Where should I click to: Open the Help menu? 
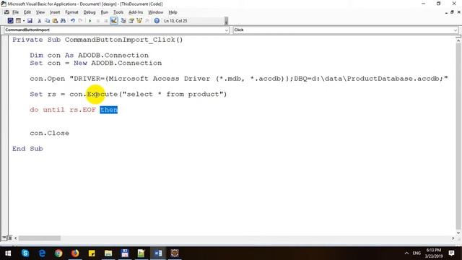(x=173, y=12)
